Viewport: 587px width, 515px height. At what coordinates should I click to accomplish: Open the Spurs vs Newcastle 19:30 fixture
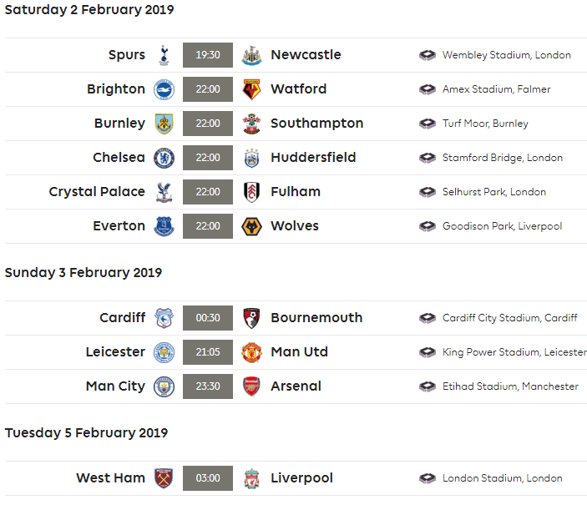(x=208, y=55)
